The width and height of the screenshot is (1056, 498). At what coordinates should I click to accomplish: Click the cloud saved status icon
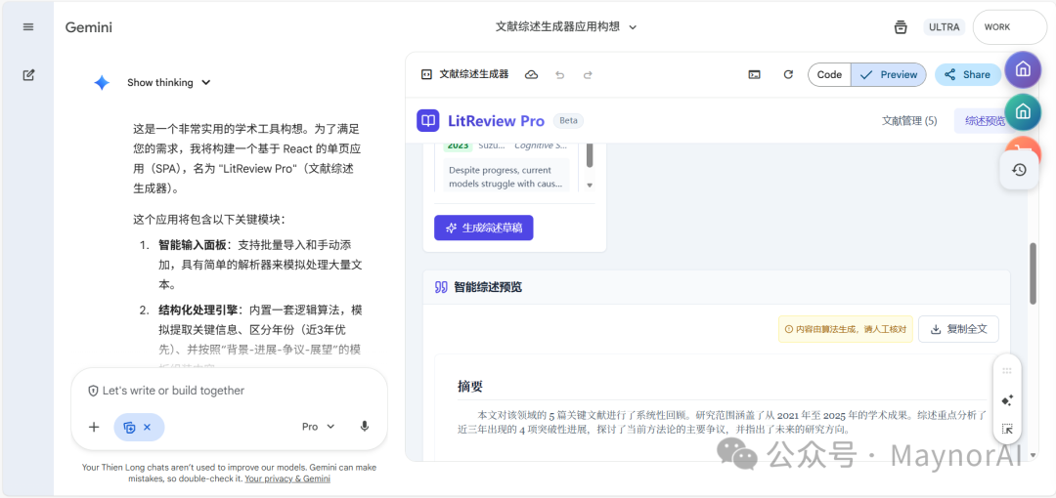click(x=531, y=74)
